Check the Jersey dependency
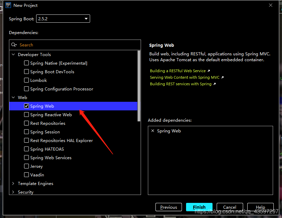Image resolution: width=282 pixels, height=218 pixels. tap(26, 166)
